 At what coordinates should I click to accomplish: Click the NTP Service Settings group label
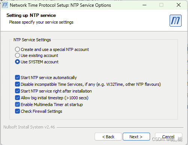pyautogui.click(x=32, y=40)
